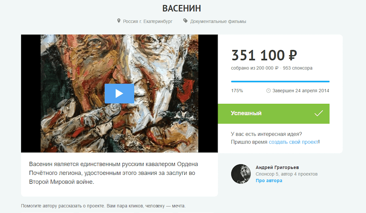
Task: Click the Васенин description text block
Action: click(x=113, y=173)
